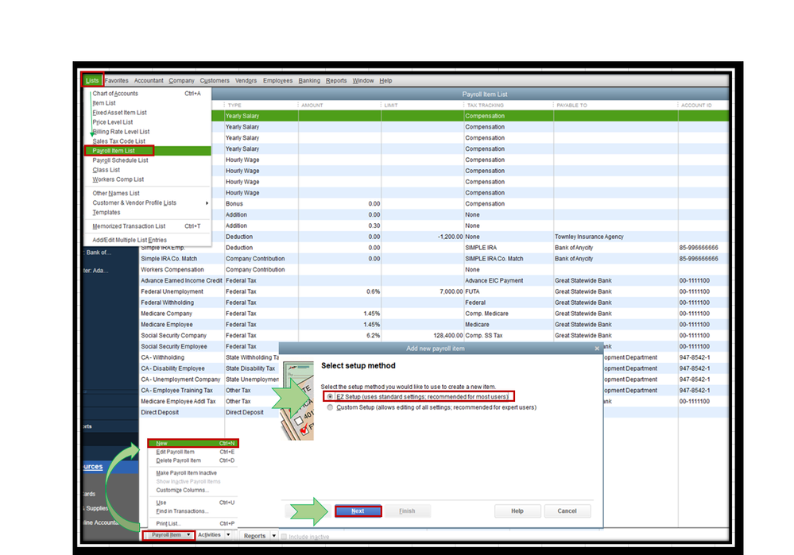
Task: Select the Federal Unemployment row
Action: [434, 291]
